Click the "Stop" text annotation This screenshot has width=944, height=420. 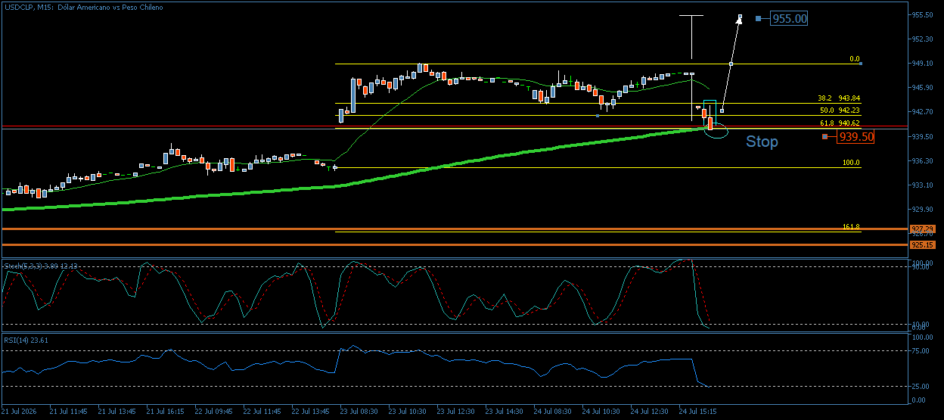[762, 142]
